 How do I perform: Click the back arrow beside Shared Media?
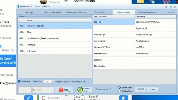click(x=66, y=1)
